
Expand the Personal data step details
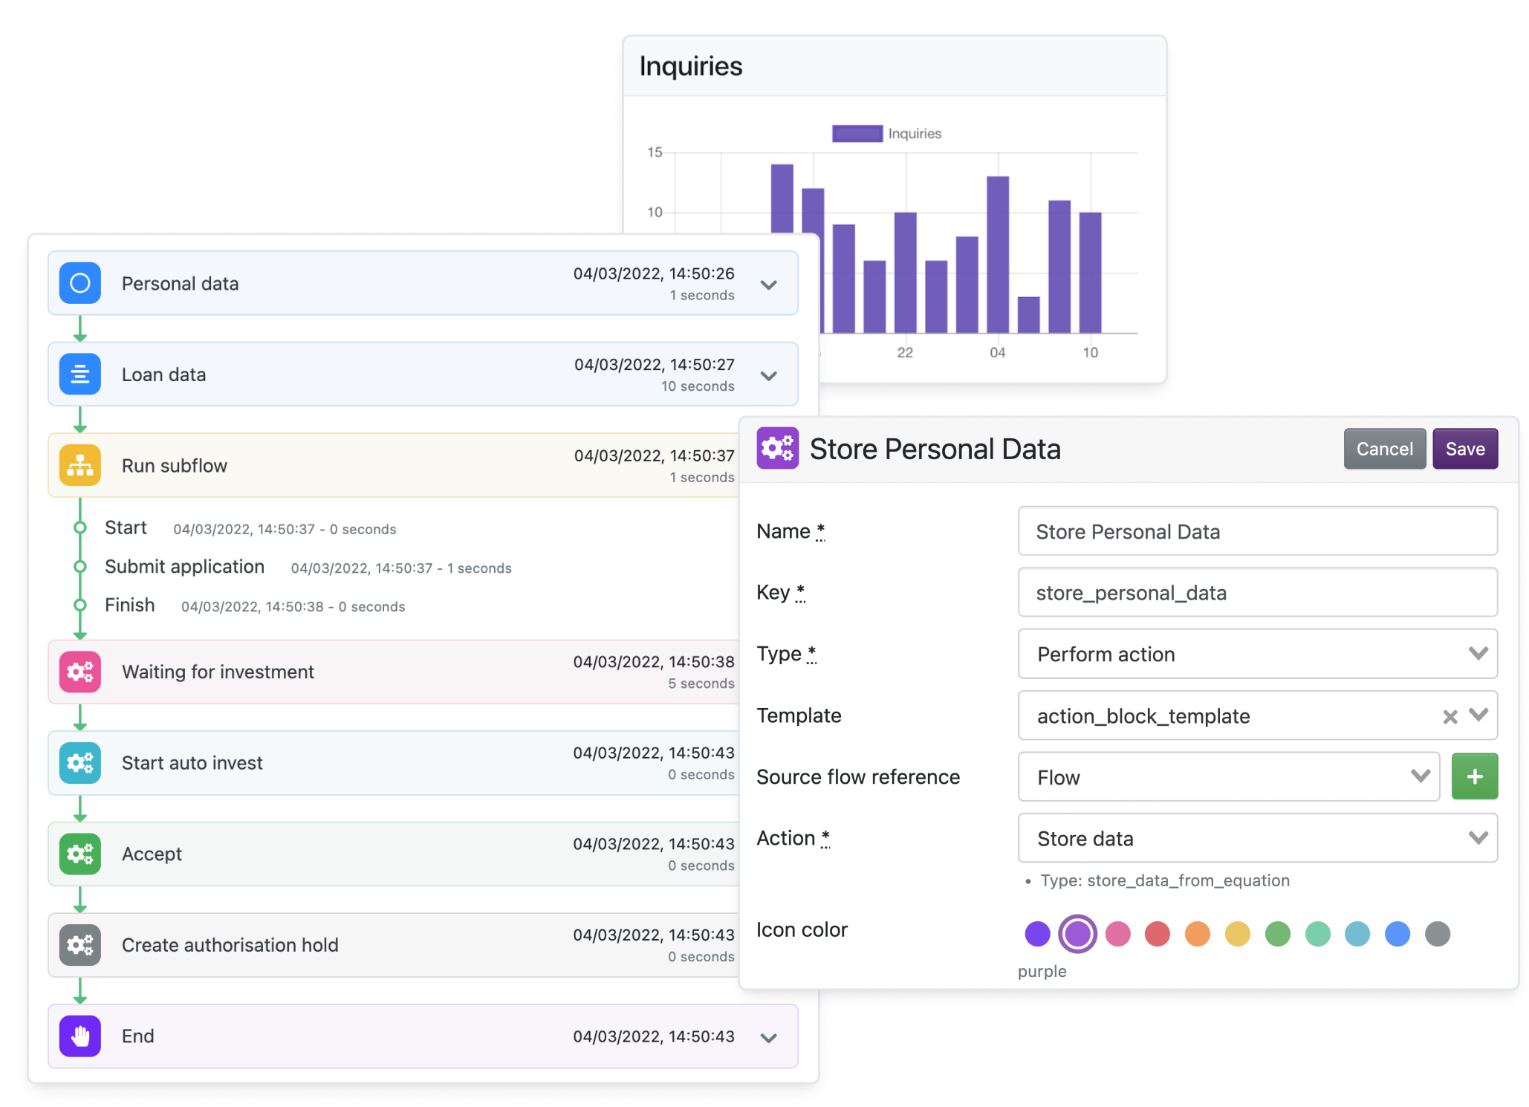(769, 285)
